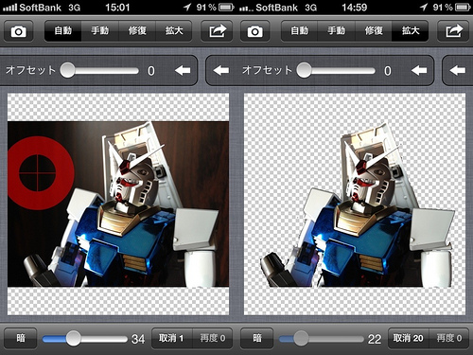The width and height of the screenshot is (473, 355).
Task: Tap battery icon in right status bar
Action: 463,7
